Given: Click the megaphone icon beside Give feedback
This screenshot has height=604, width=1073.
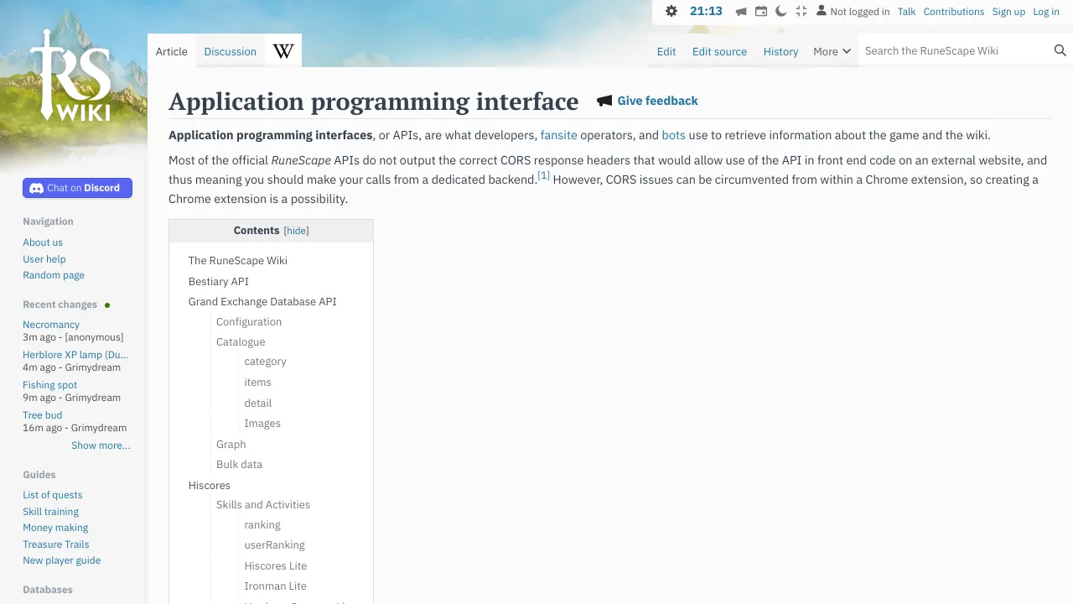Looking at the screenshot, I should 604,101.
